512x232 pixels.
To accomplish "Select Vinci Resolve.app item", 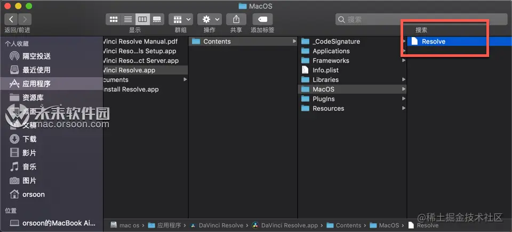I will tap(146, 70).
